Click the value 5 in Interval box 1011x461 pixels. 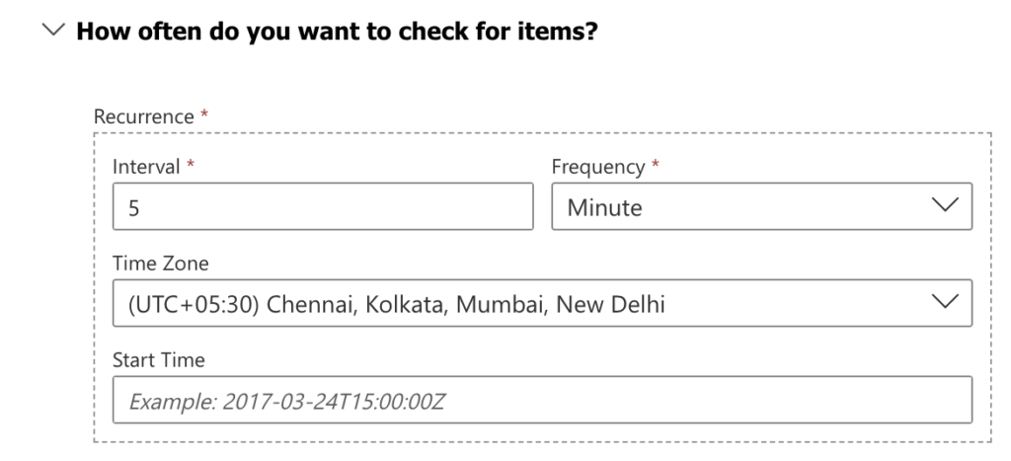coord(134,207)
